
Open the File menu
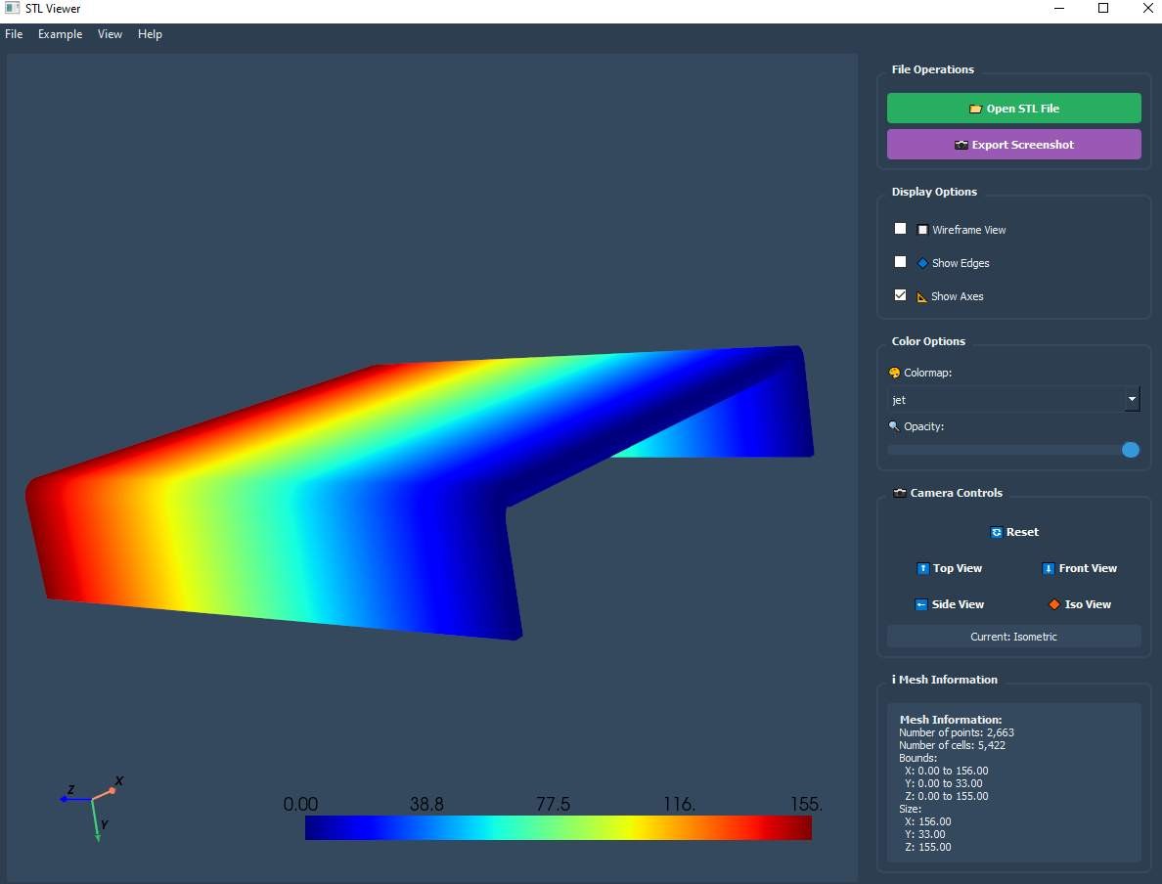click(14, 34)
